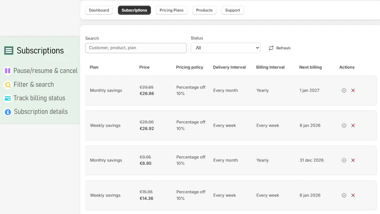Click the struck-through €9.95 original price
Viewport: 380px width, 214px height.
coord(145,157)
